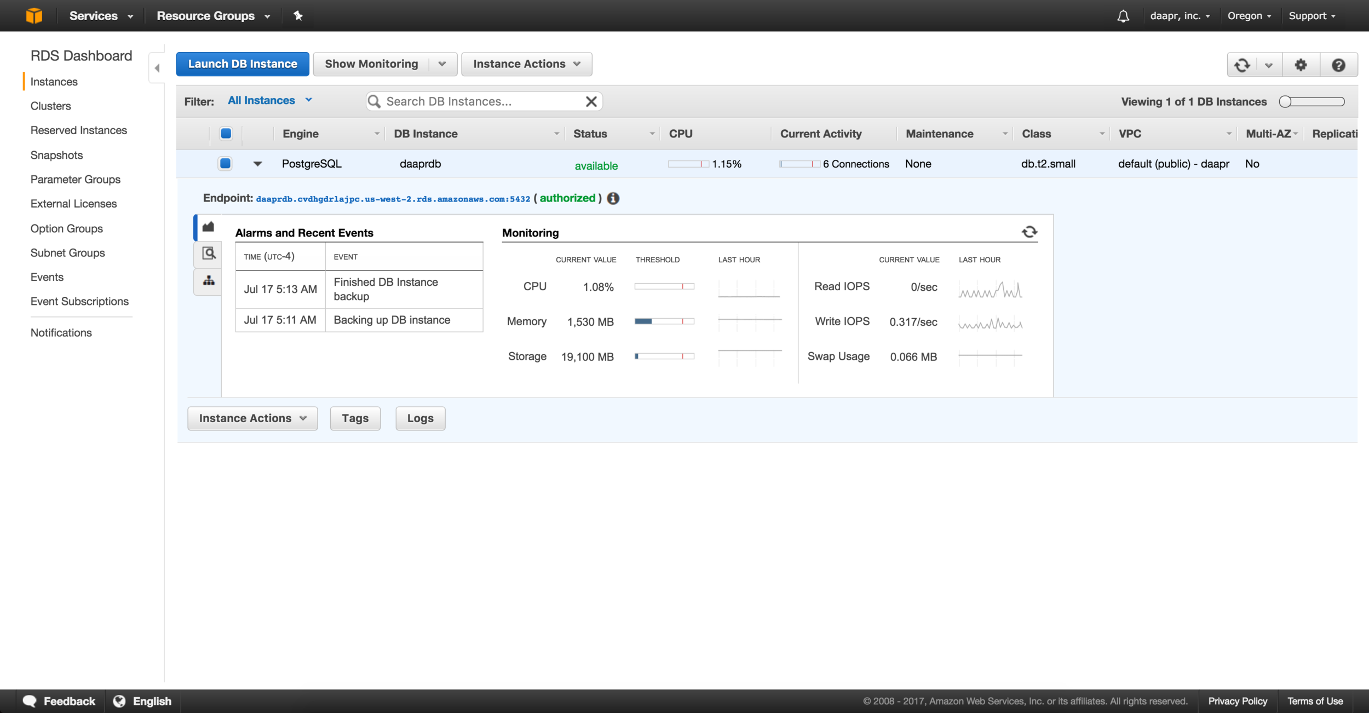Collapse the daaprdb row details triangle
This screenshot has width=1369, height=713.
coord(257,164)
